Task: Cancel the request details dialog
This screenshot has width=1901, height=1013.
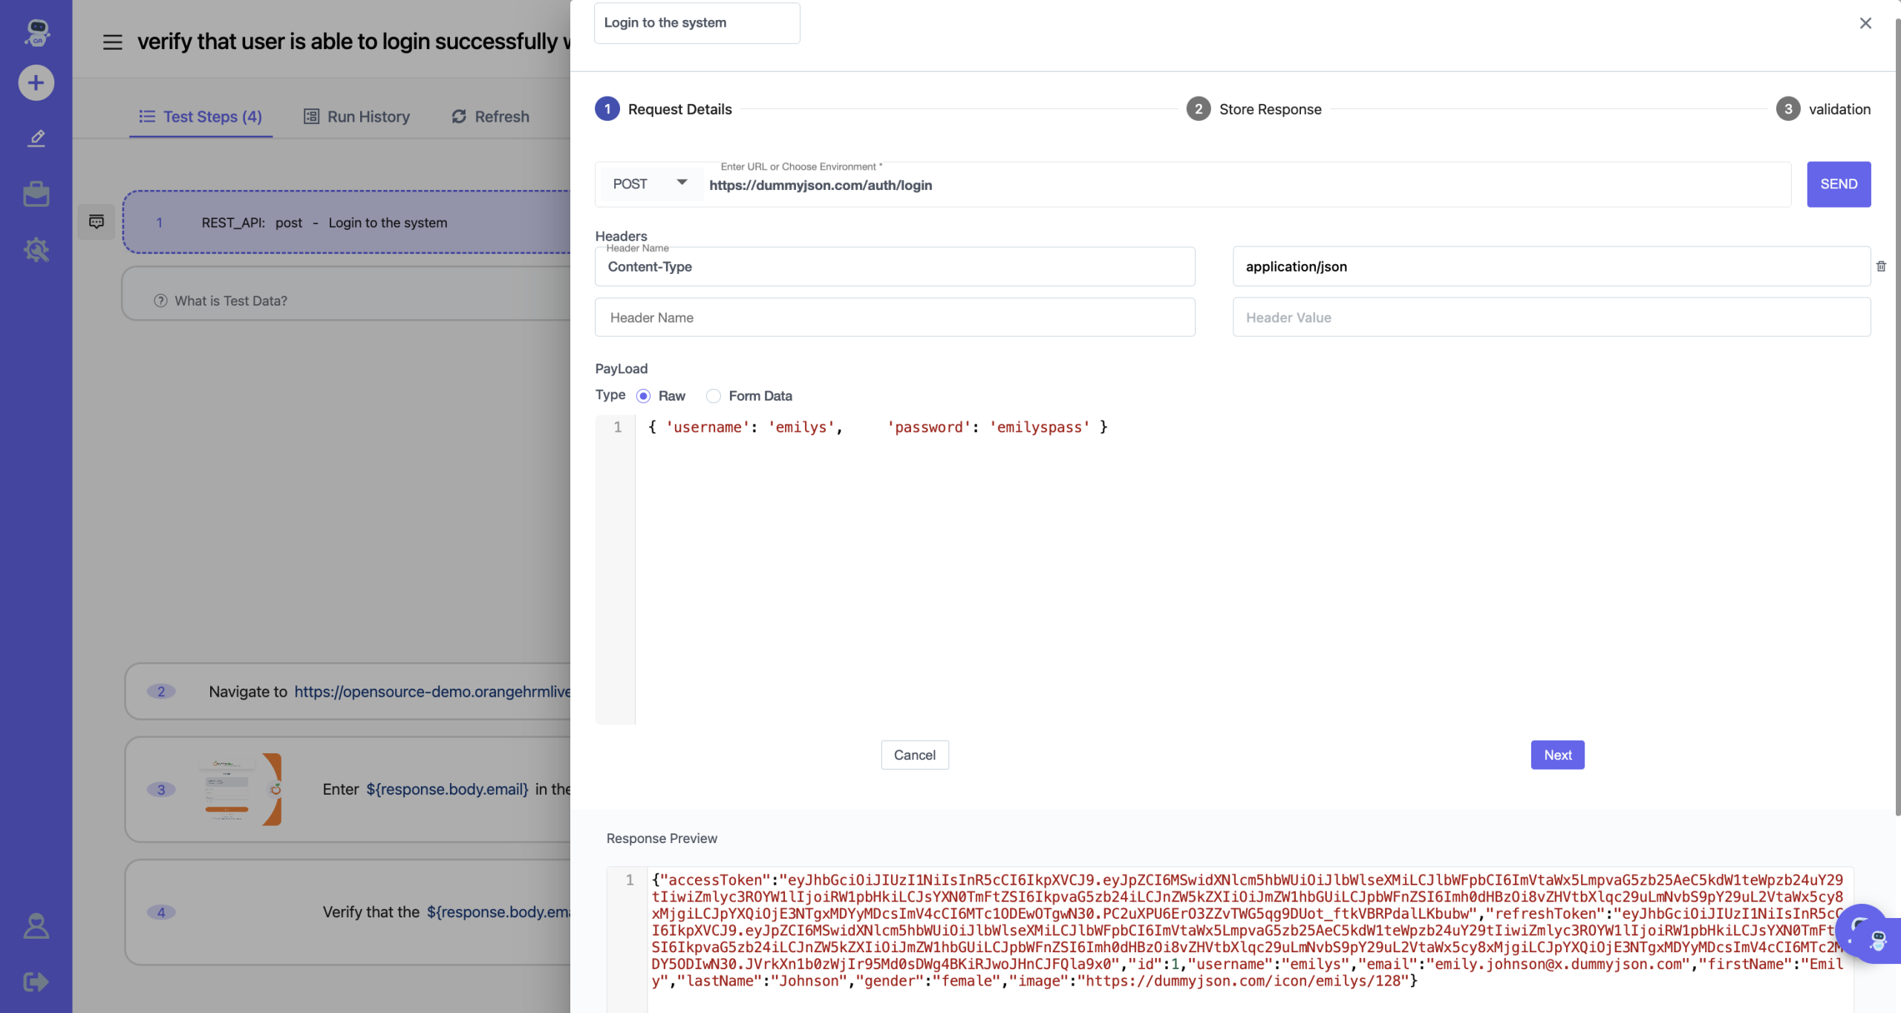Action: [914, 755]
